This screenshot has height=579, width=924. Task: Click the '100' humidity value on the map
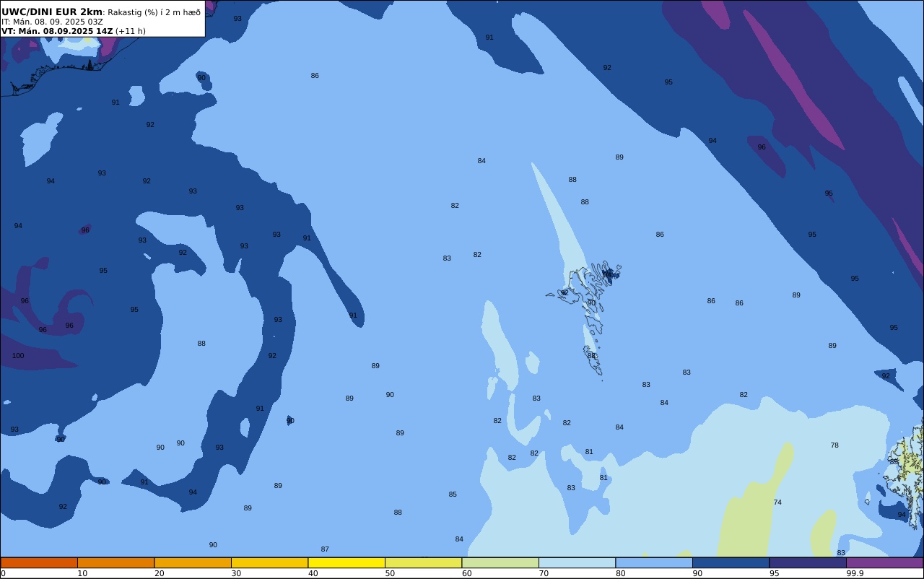(18, 356)
